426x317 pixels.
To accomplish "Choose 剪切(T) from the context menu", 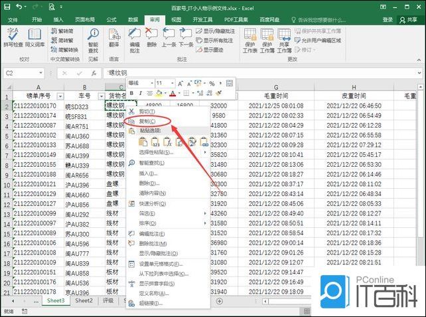I will (x=168, y=112).
